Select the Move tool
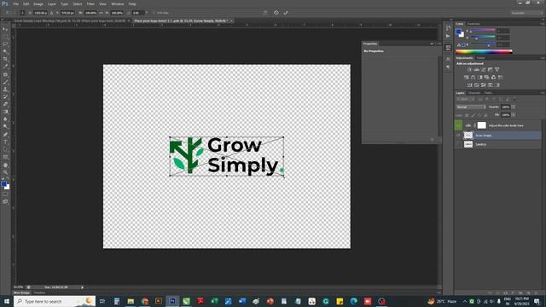546x307 pixels. tap(5, 29)
